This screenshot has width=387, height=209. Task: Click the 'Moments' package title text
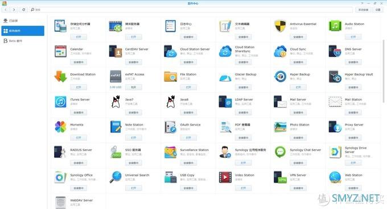coord(77,125)
